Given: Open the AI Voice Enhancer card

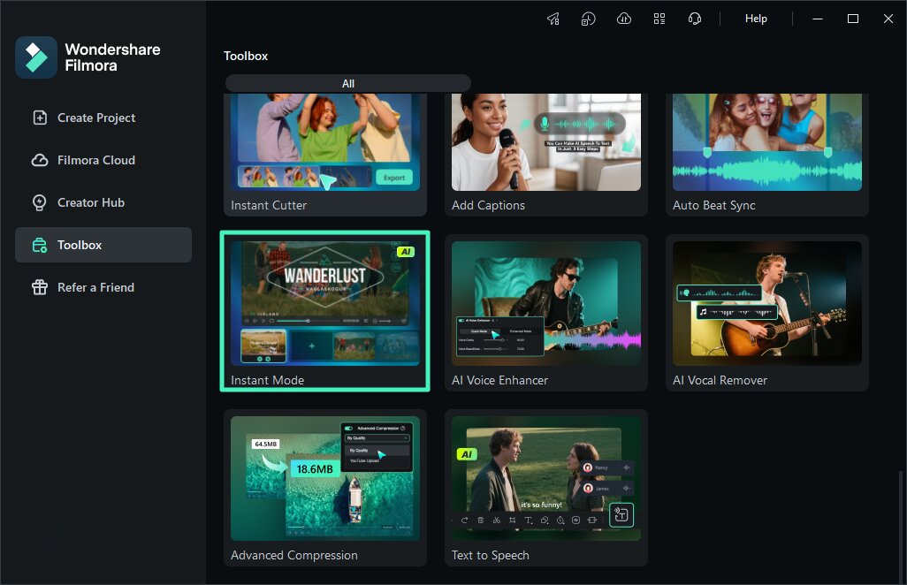Looking at the screenshot, I should (546, 313).
